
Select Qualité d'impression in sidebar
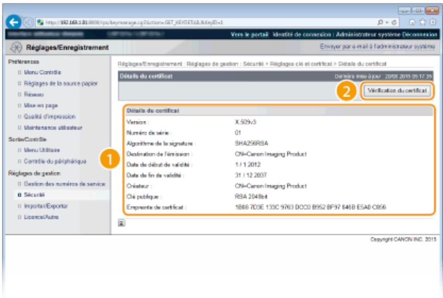pyautogui.click(x=50, y=117)
